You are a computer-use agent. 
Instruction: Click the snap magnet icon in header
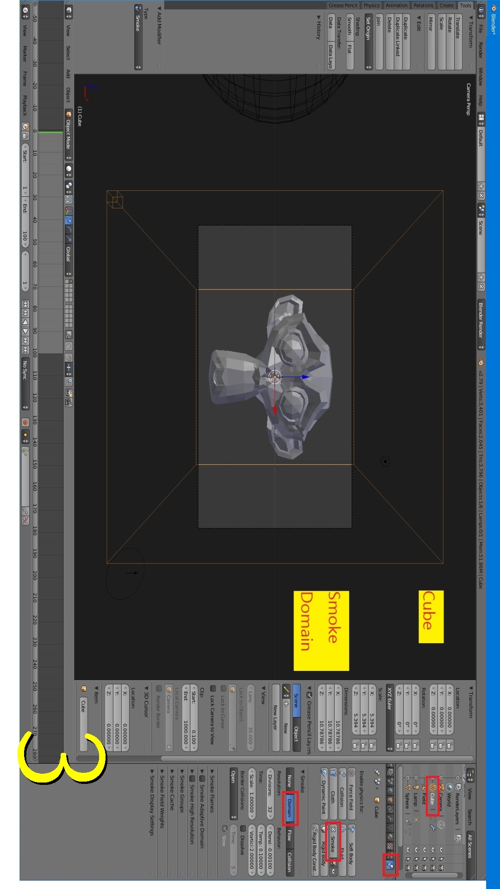coord(69,357)
